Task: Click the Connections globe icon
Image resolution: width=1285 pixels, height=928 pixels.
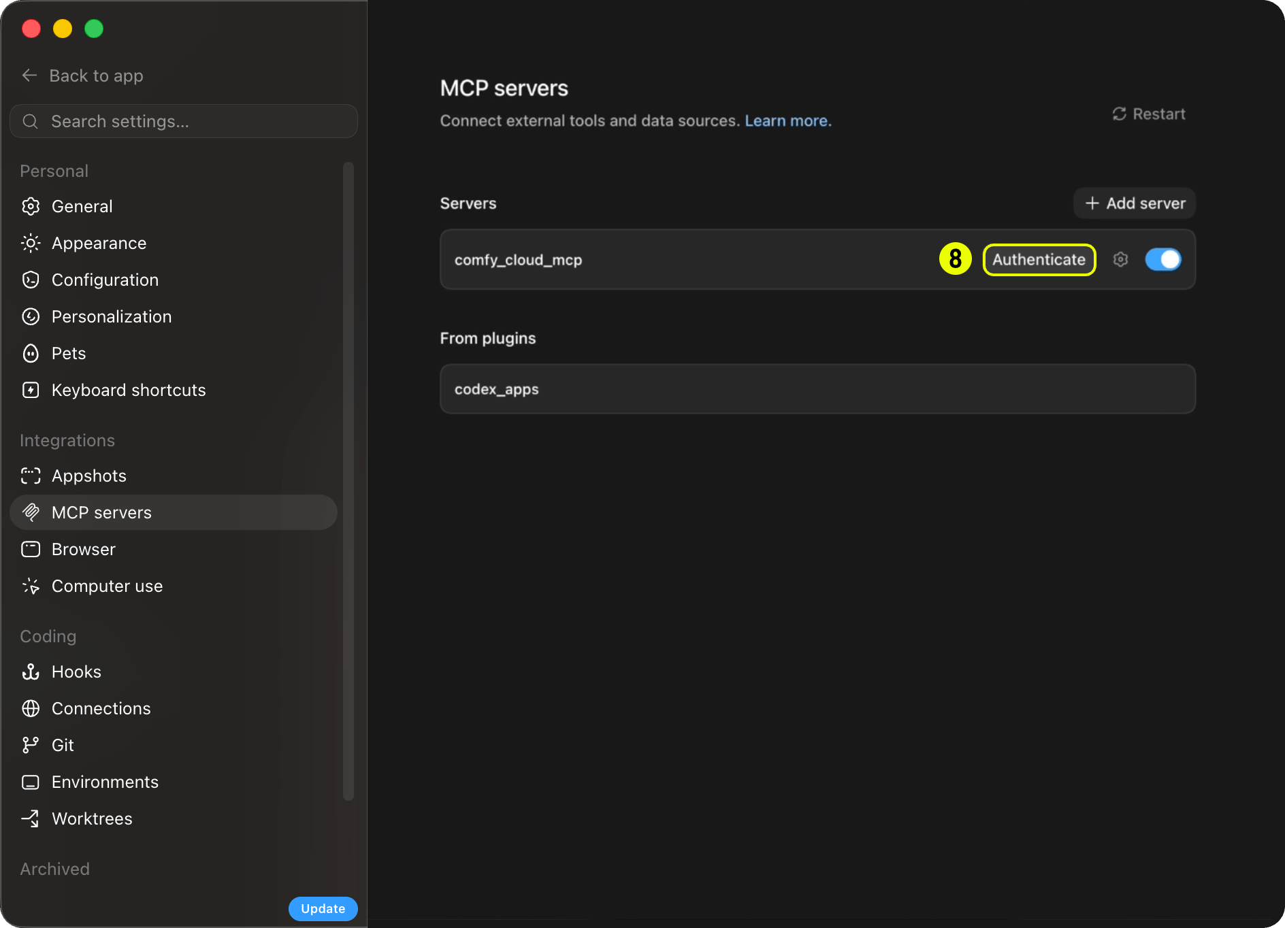Action: [31, 708]
